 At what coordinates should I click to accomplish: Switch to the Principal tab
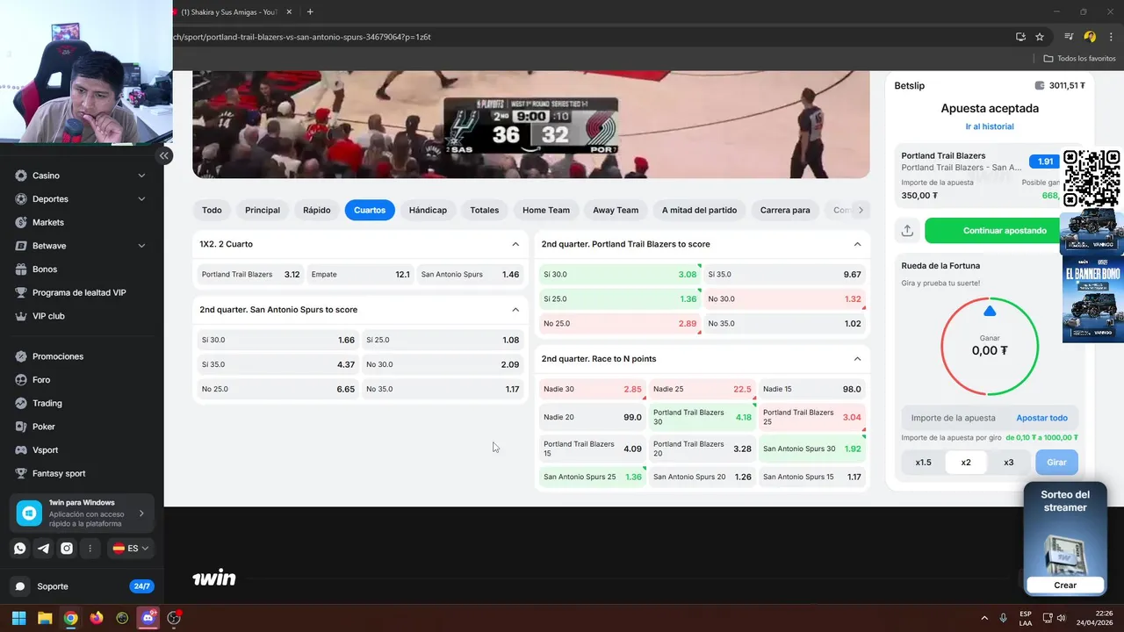click(x=263, y=210)
